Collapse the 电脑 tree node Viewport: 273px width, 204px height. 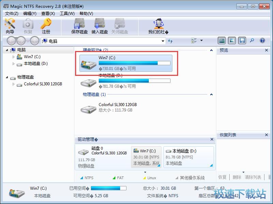(x=7, y=50)
